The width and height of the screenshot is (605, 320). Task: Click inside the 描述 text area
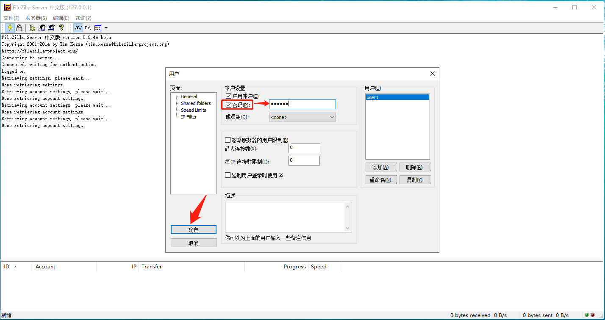click(x=285, y=217)
